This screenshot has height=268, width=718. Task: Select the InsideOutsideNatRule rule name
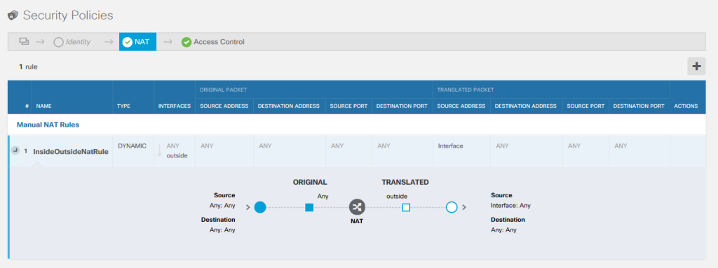pos(71,151)
